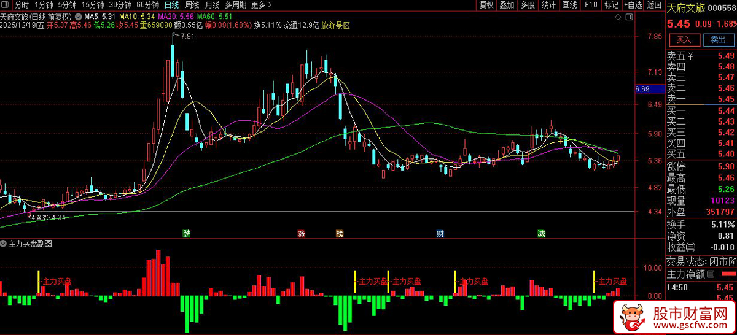The width and height of the screenshot is (737, 335).
Task: Click the 卖出 sell button
Action: 718,40
